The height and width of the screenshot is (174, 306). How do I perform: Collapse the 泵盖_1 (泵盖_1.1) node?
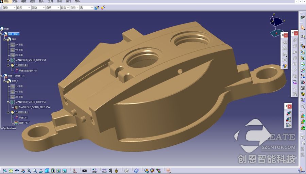(x=1, y=76)
